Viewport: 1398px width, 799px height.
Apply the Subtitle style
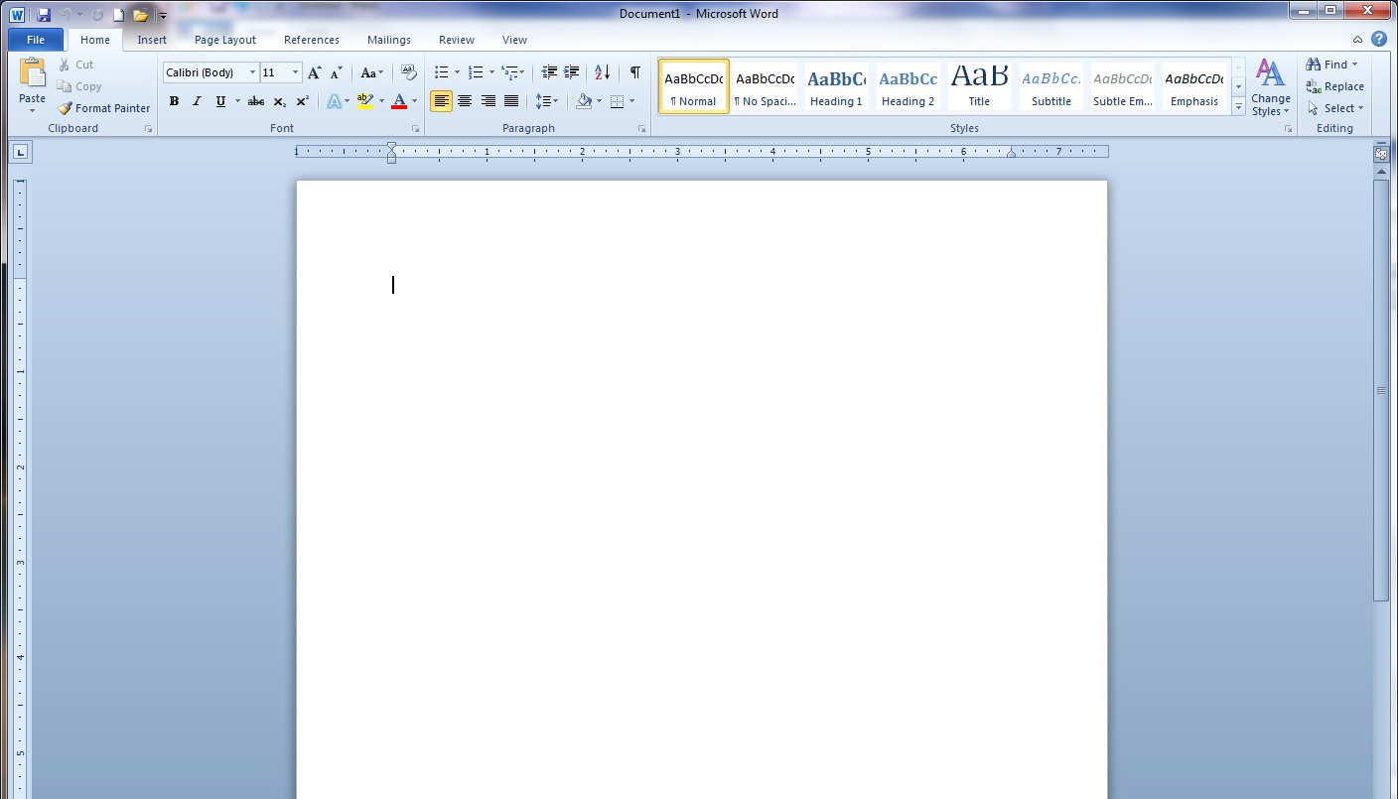[x=1050, y=86]
